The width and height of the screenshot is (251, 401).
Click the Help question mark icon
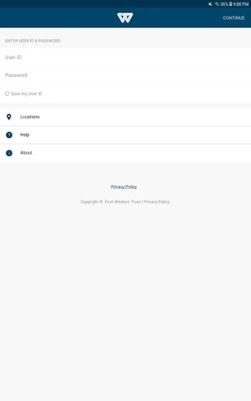point(9,135)
